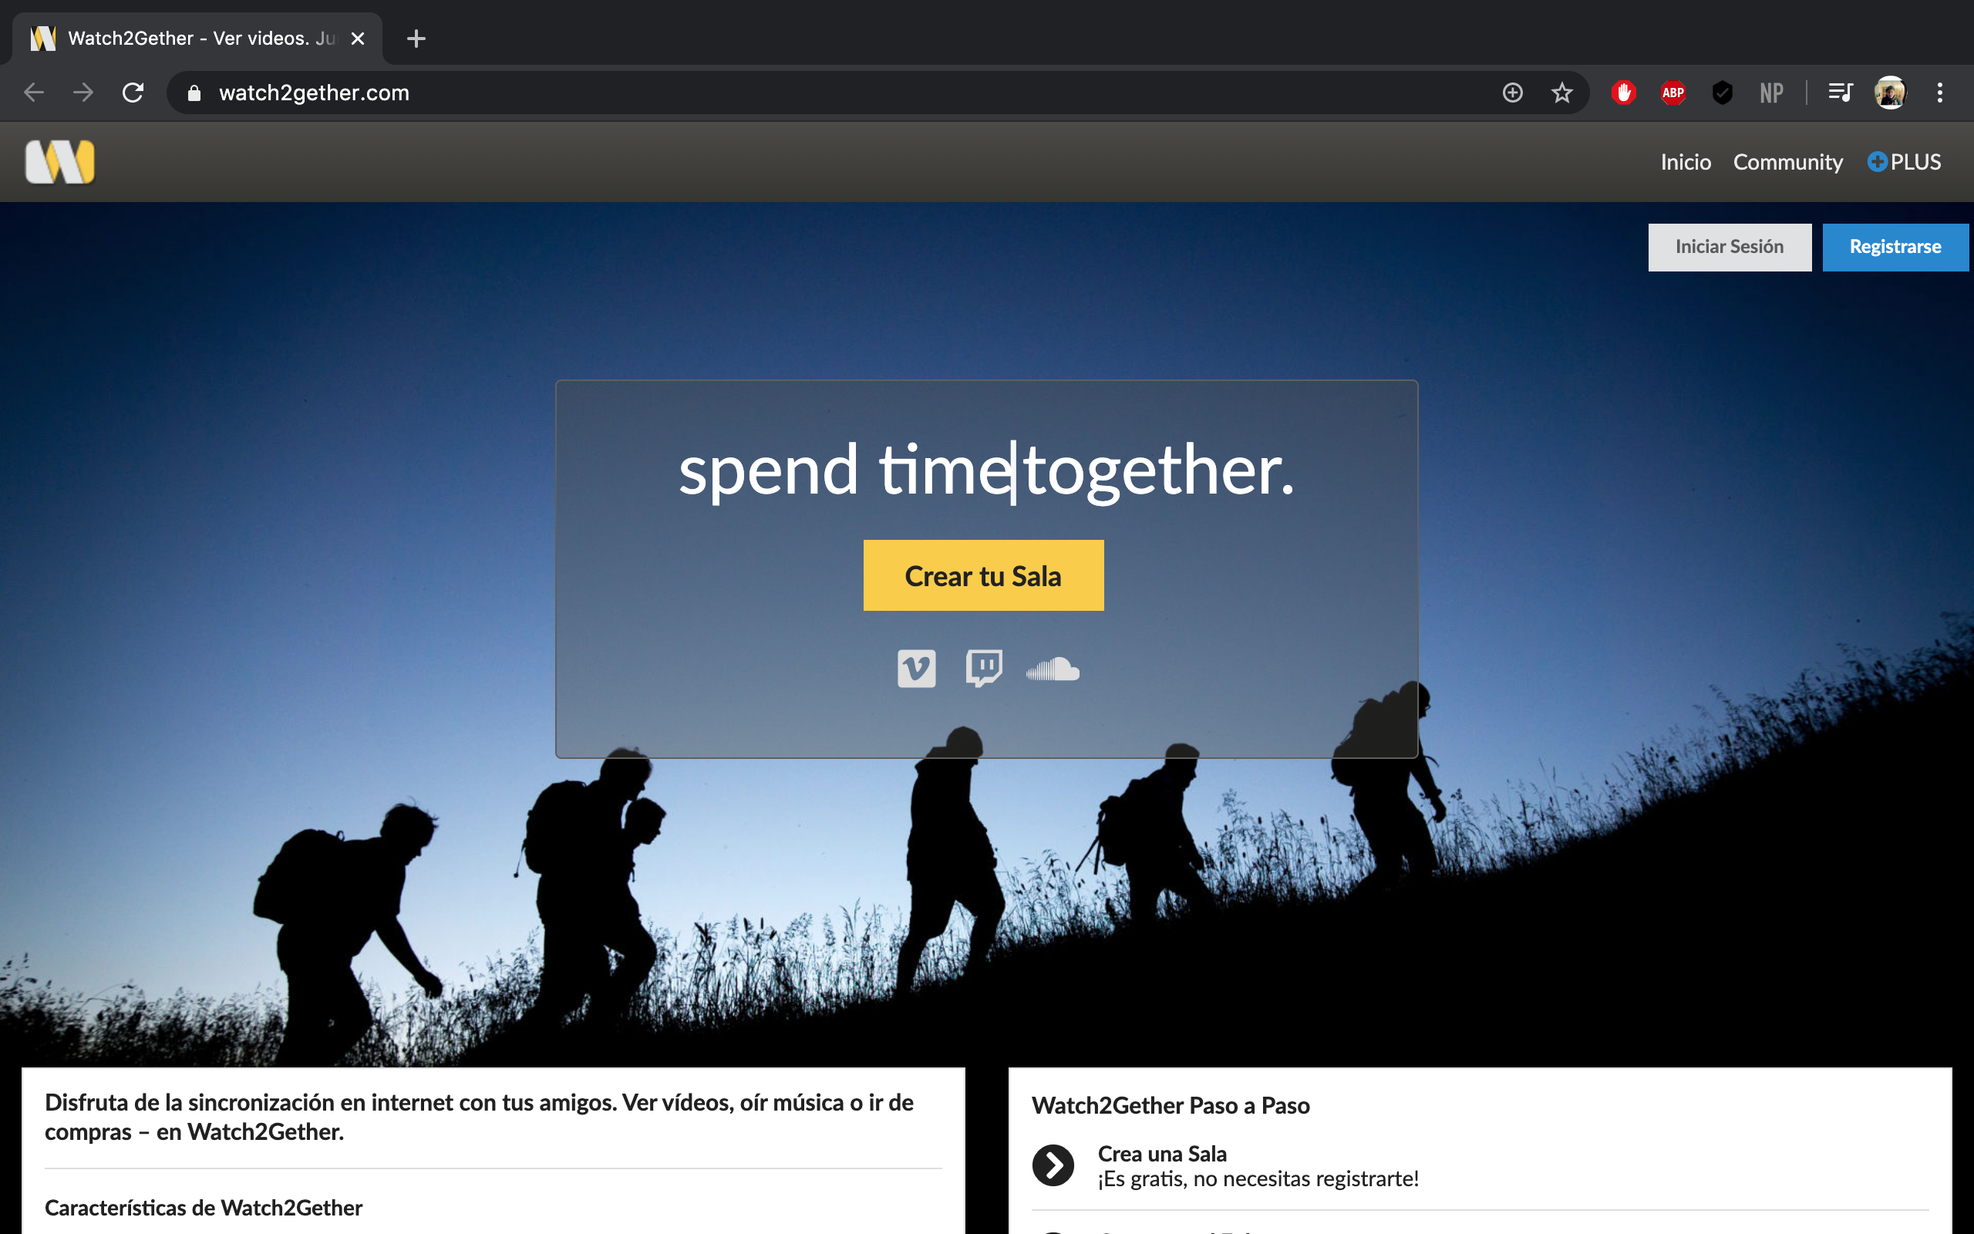Screen dimensions: 1974x1234
Task: Open the Chrome profile avatar
Action: (1890, 93)
